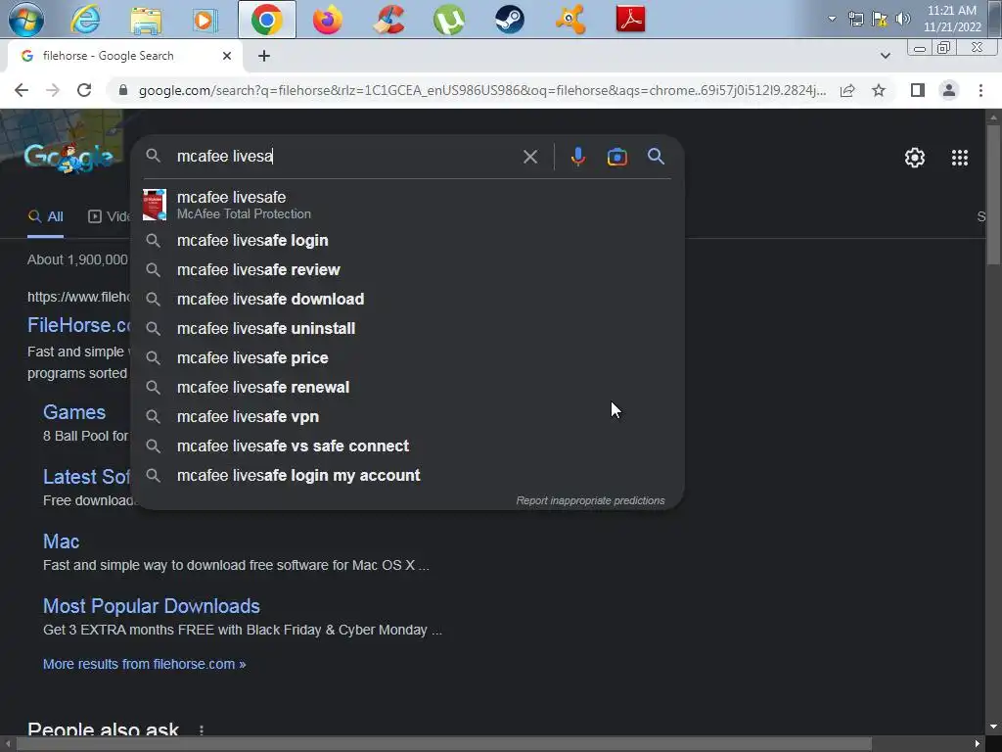Screen dimensions: 1002x752
Task: Start search by voice microphone
Action: pyautogui.click(x=577, y=157)
